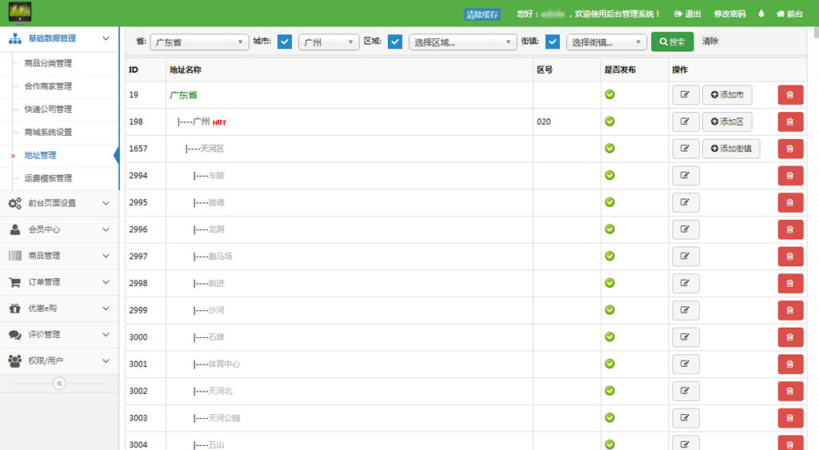Click the monitor logo in header

20,13
